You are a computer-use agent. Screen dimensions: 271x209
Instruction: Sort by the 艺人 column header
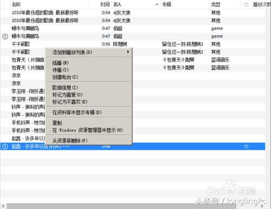pyautogui.click(x=117, y=4)
